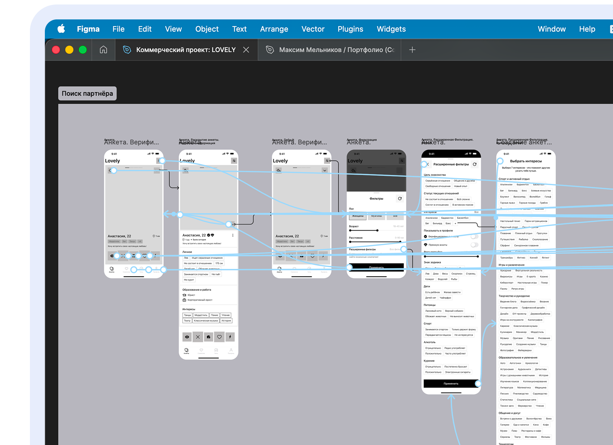The image size is (613, 445).
Task: Click reset icon in Расширенные фильтры header
Action: click(474, 164)
